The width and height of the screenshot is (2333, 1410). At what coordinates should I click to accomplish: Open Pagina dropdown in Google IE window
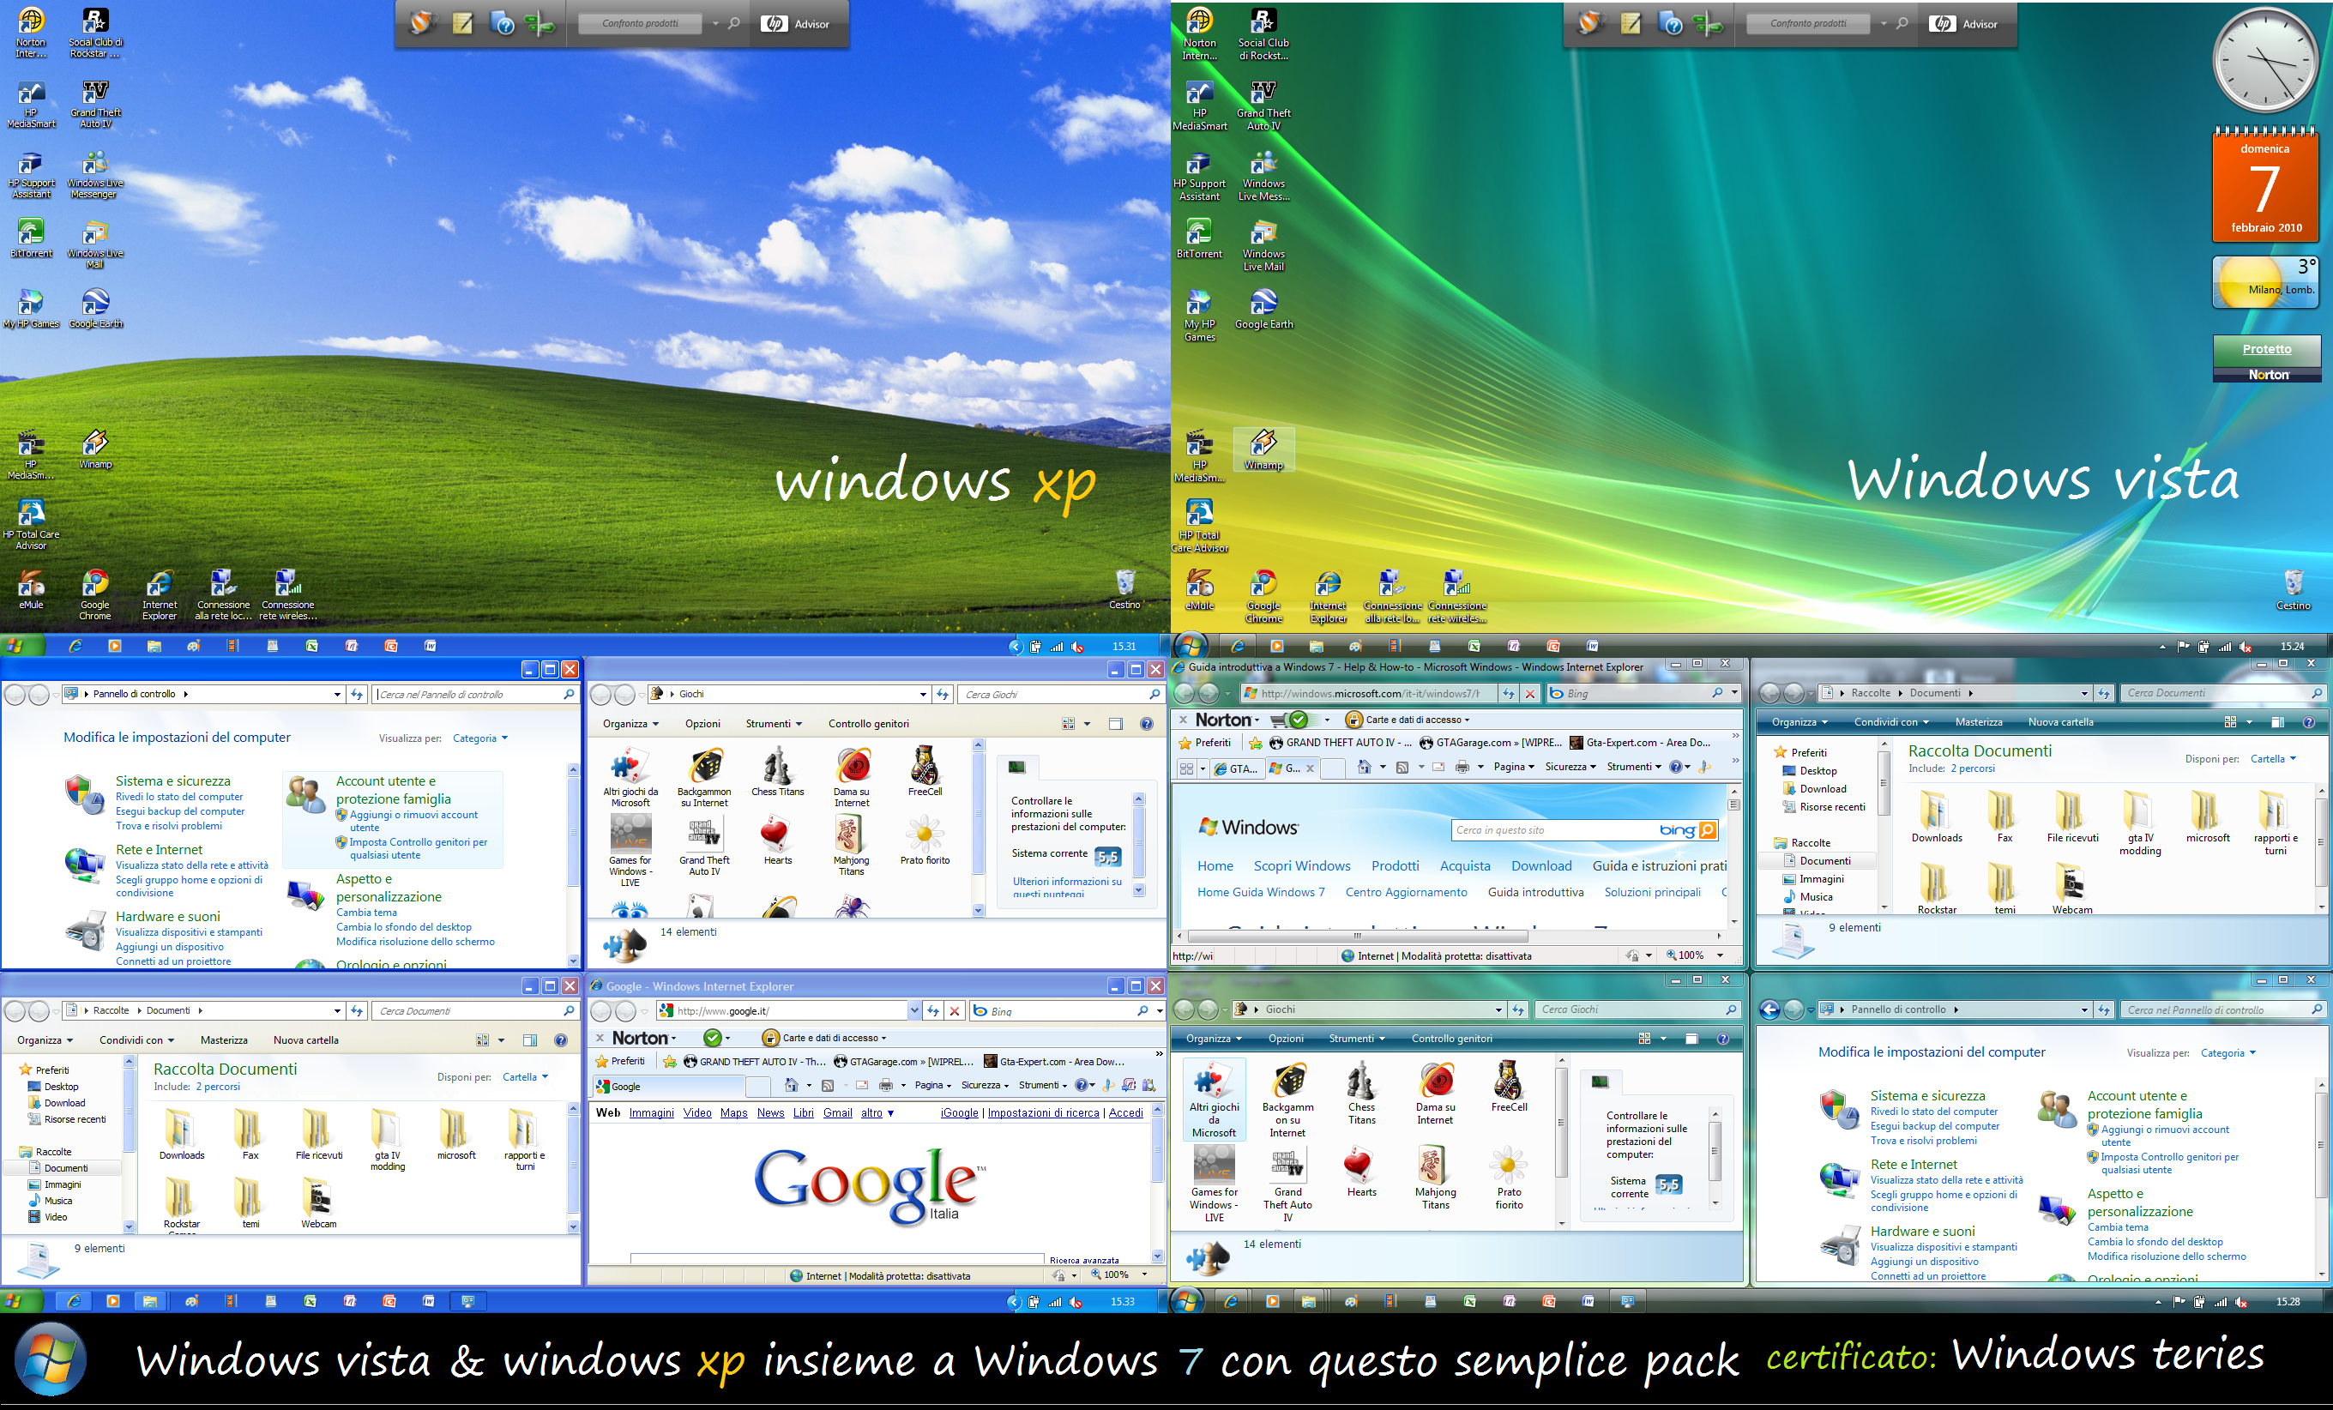tap(933, 1085)
